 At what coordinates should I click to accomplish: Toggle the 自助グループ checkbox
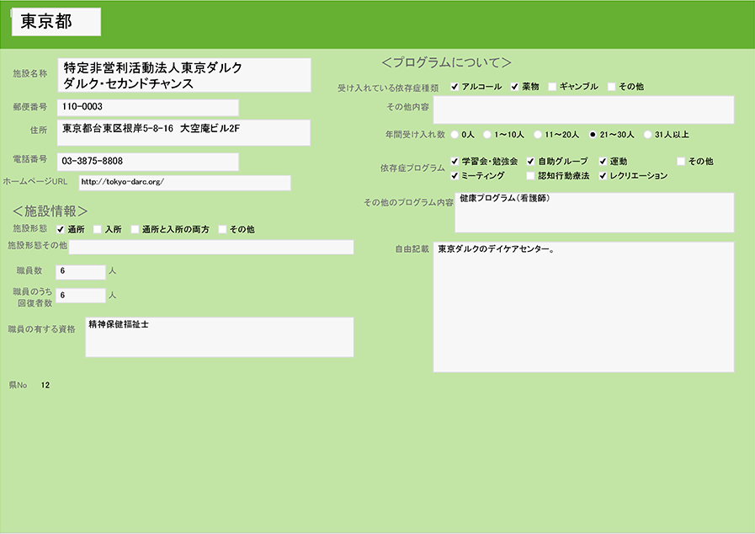coord(530,161)
